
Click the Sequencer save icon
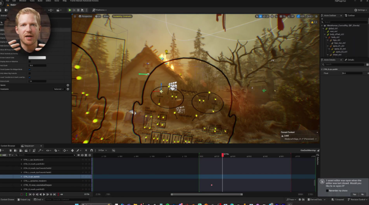coord(11,150)
